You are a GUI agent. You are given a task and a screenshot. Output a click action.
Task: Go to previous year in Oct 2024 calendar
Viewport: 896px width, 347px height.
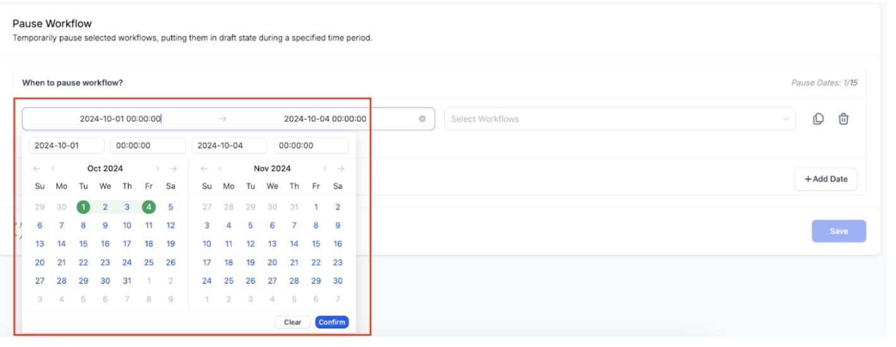point(37,168)
